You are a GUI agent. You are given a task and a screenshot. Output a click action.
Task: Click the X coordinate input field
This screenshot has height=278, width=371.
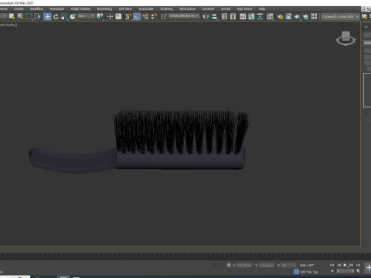[x=244, y=265]
